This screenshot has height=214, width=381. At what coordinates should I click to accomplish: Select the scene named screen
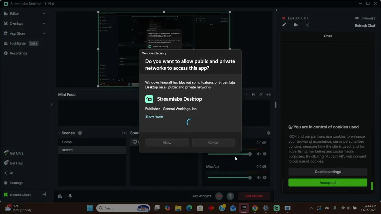pos(92,150)
